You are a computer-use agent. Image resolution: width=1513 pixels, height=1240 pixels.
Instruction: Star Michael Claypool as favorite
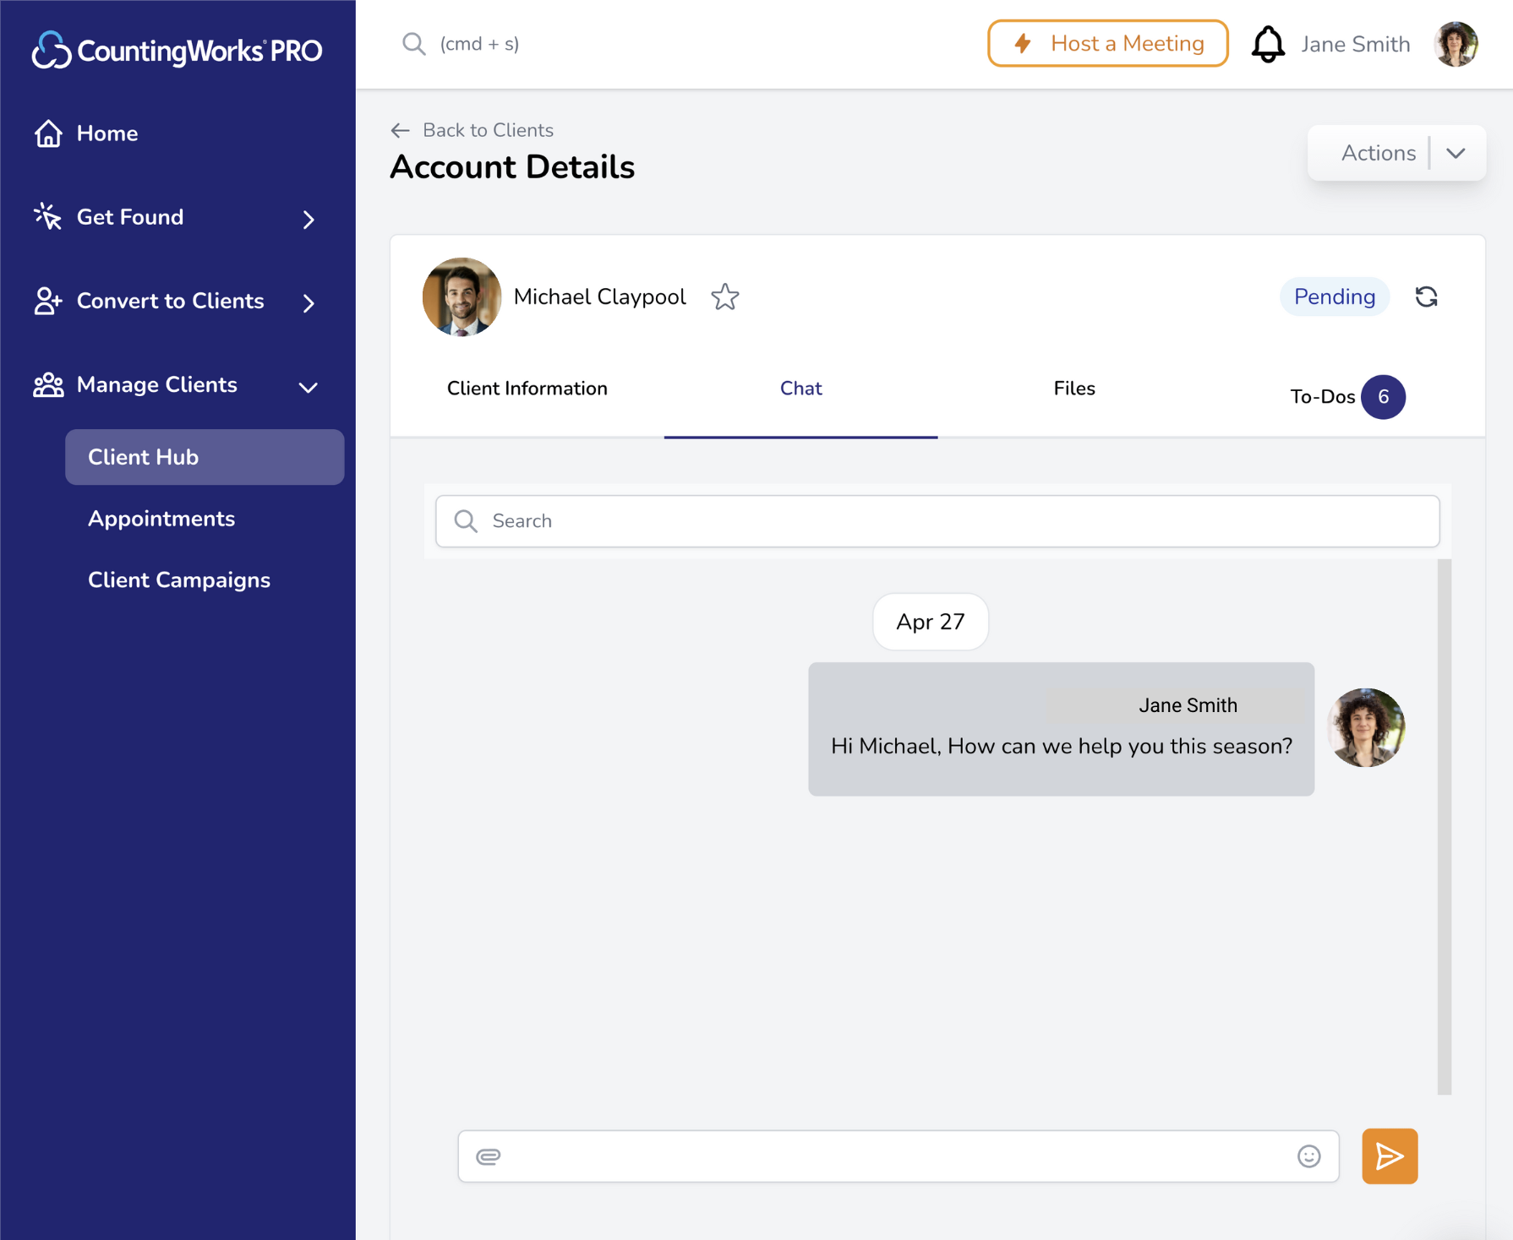click(x=724, y=297)
